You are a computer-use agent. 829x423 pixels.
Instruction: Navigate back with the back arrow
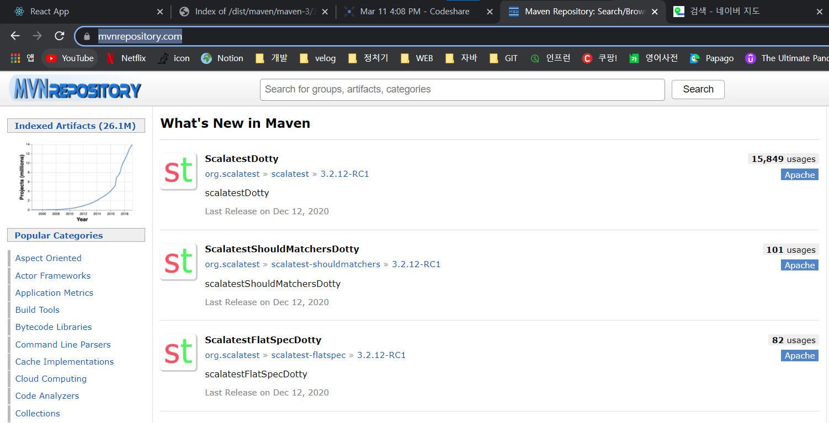[15, 36]
